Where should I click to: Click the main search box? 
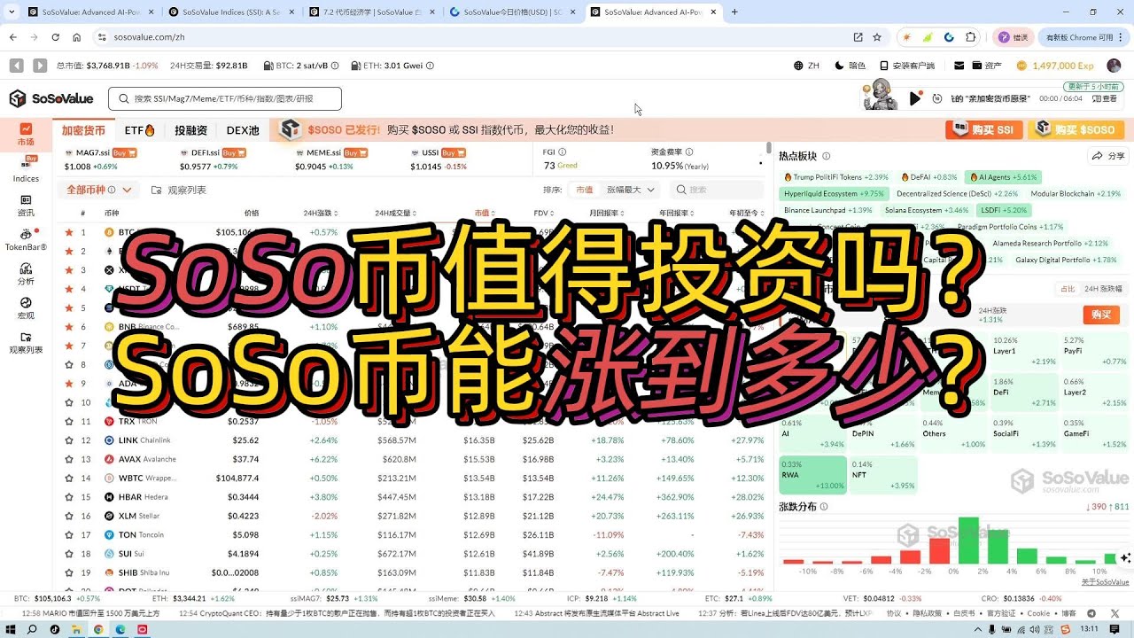point(225,98)
